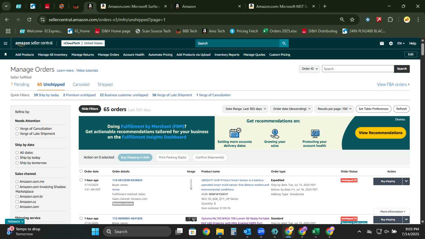This screenshot has height=239, width=425.
Task: Select Ship by today radio button
Action: [x=17, y=157]
